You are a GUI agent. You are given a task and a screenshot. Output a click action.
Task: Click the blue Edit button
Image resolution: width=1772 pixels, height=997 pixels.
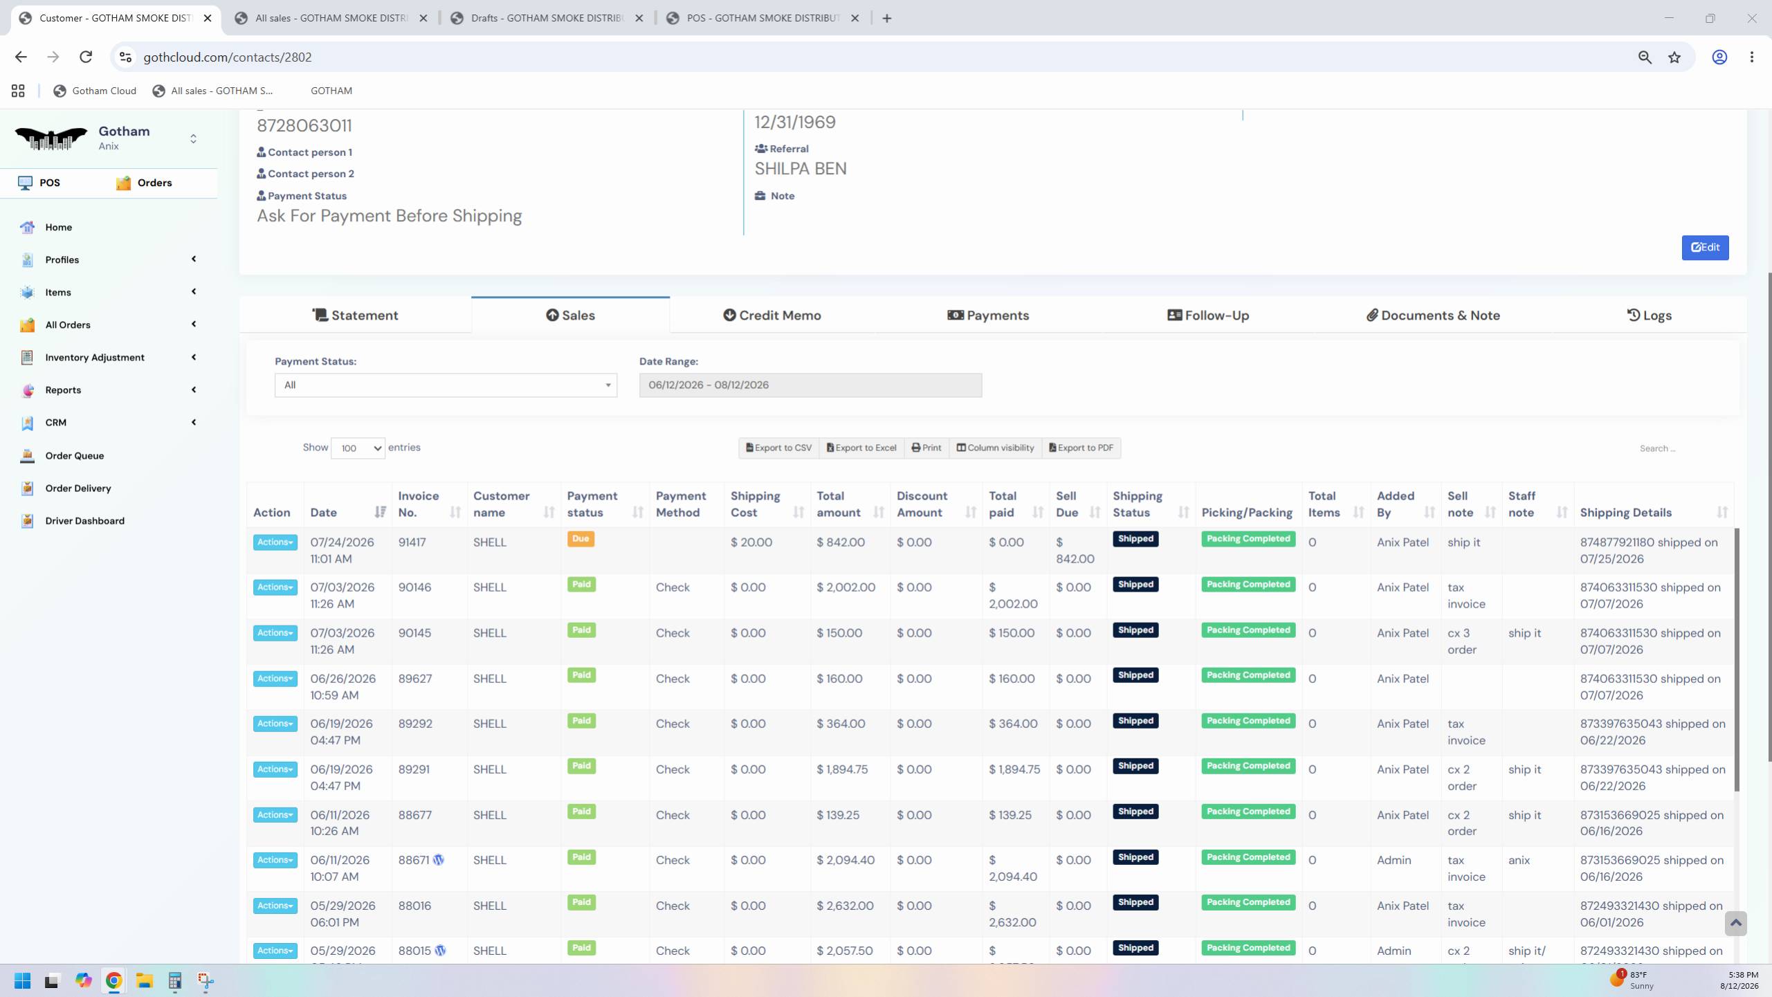coord(1705,248)
